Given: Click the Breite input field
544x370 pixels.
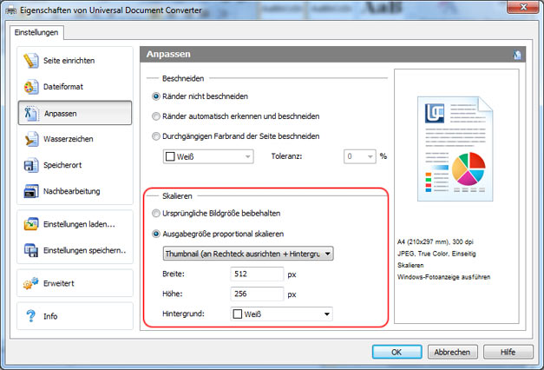Looking at the screenshot, I should (257, 274).
